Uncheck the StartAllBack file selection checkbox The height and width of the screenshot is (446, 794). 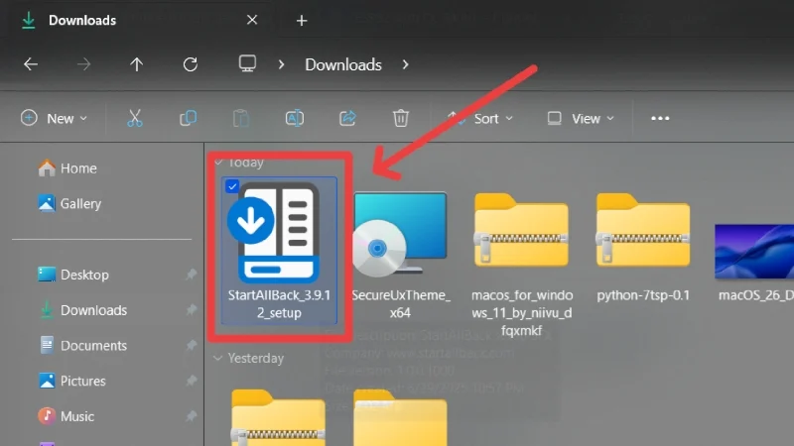coord(232,186)
